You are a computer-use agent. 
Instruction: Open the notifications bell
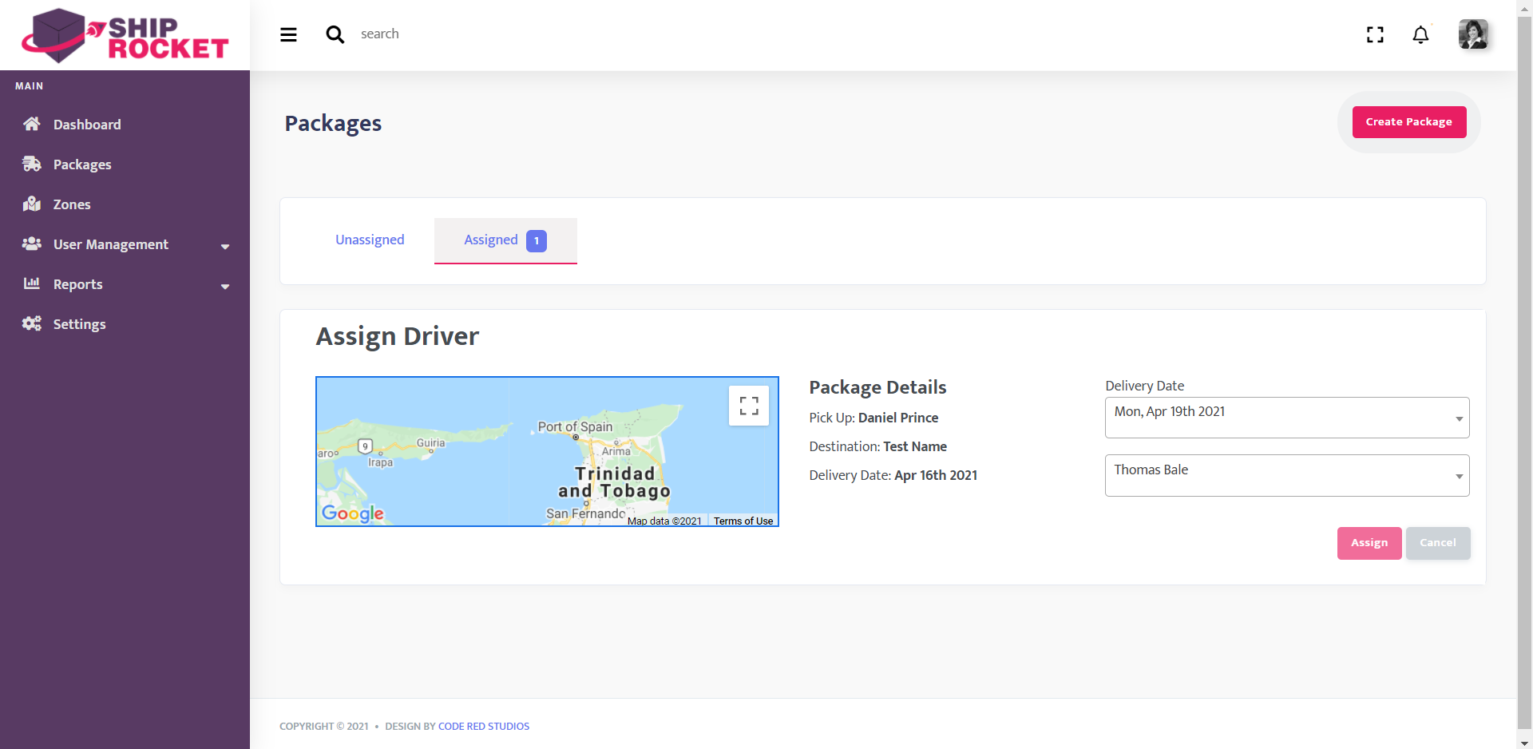tap(1420, 34)
